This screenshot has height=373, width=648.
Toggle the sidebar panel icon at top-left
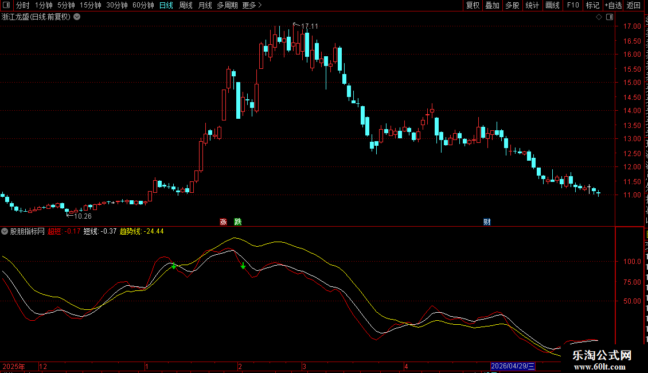[6, 5]
